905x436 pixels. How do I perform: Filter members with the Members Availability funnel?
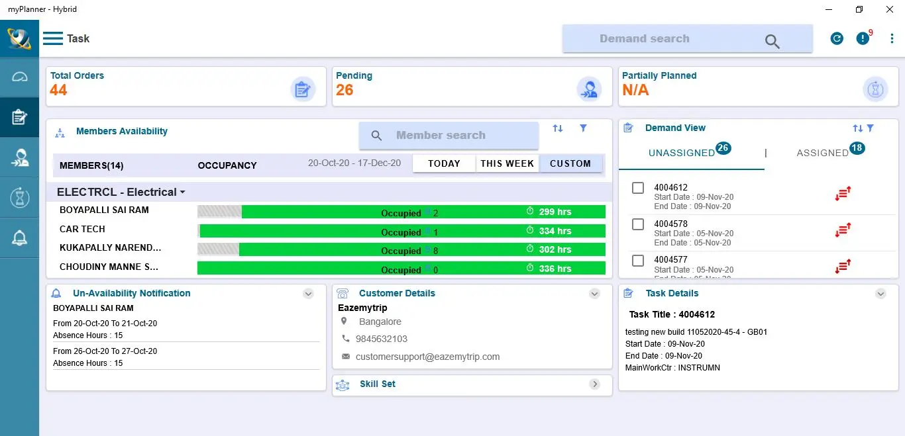pyautogui.click(x=583, y=128)
